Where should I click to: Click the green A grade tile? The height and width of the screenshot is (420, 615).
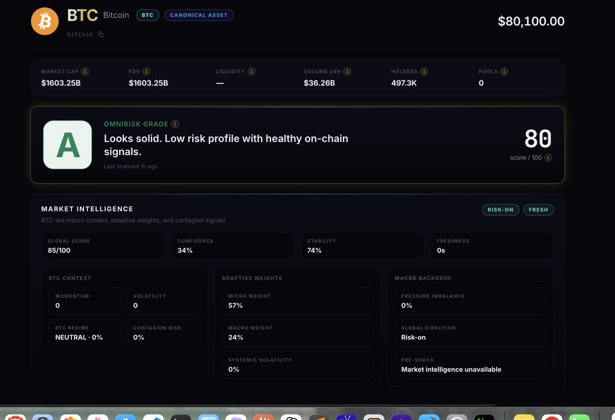point(68,145)
